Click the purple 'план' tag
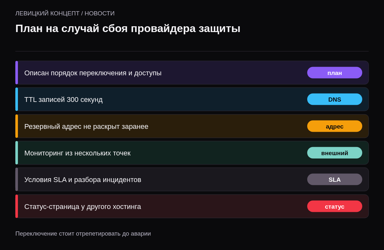The image size is (384, 250). pyautogui.click(x=335, y=73)
